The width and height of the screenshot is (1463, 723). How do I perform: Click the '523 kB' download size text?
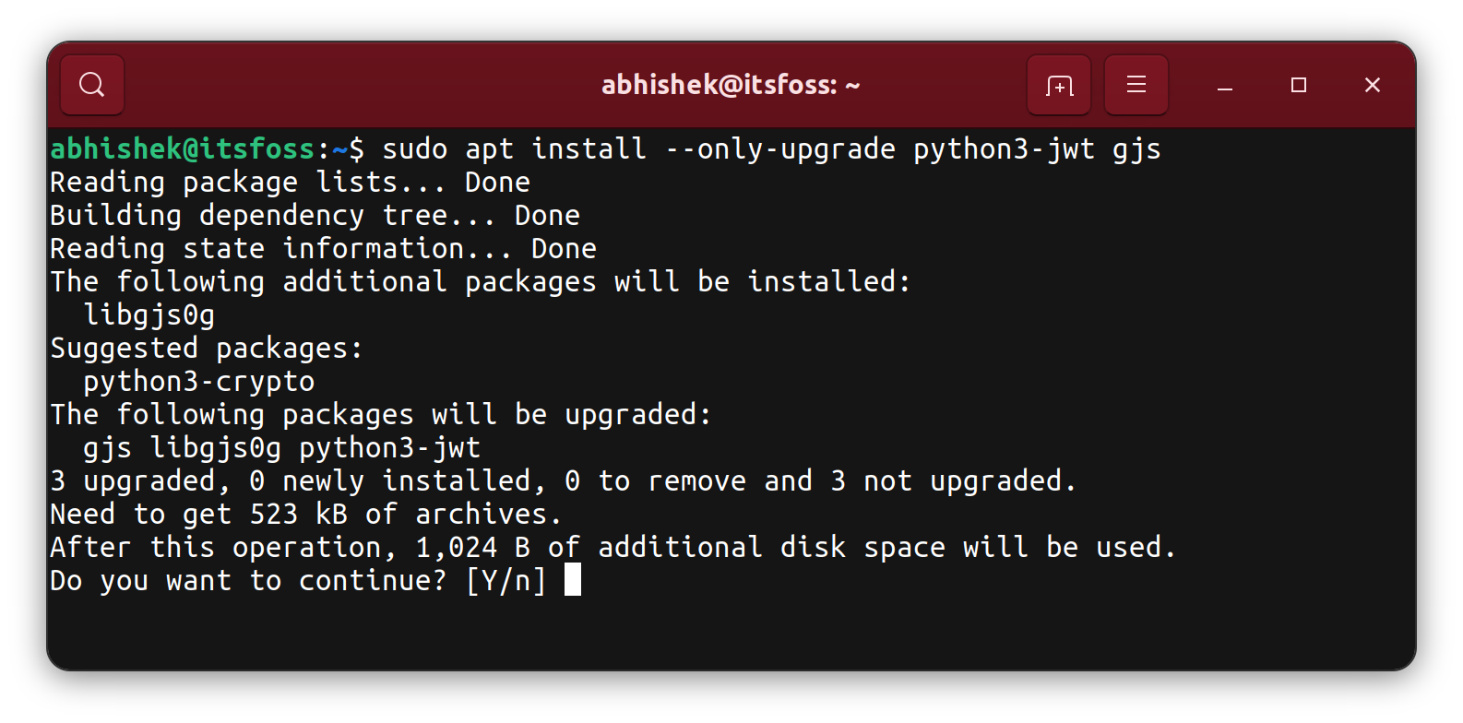point(299,514)
